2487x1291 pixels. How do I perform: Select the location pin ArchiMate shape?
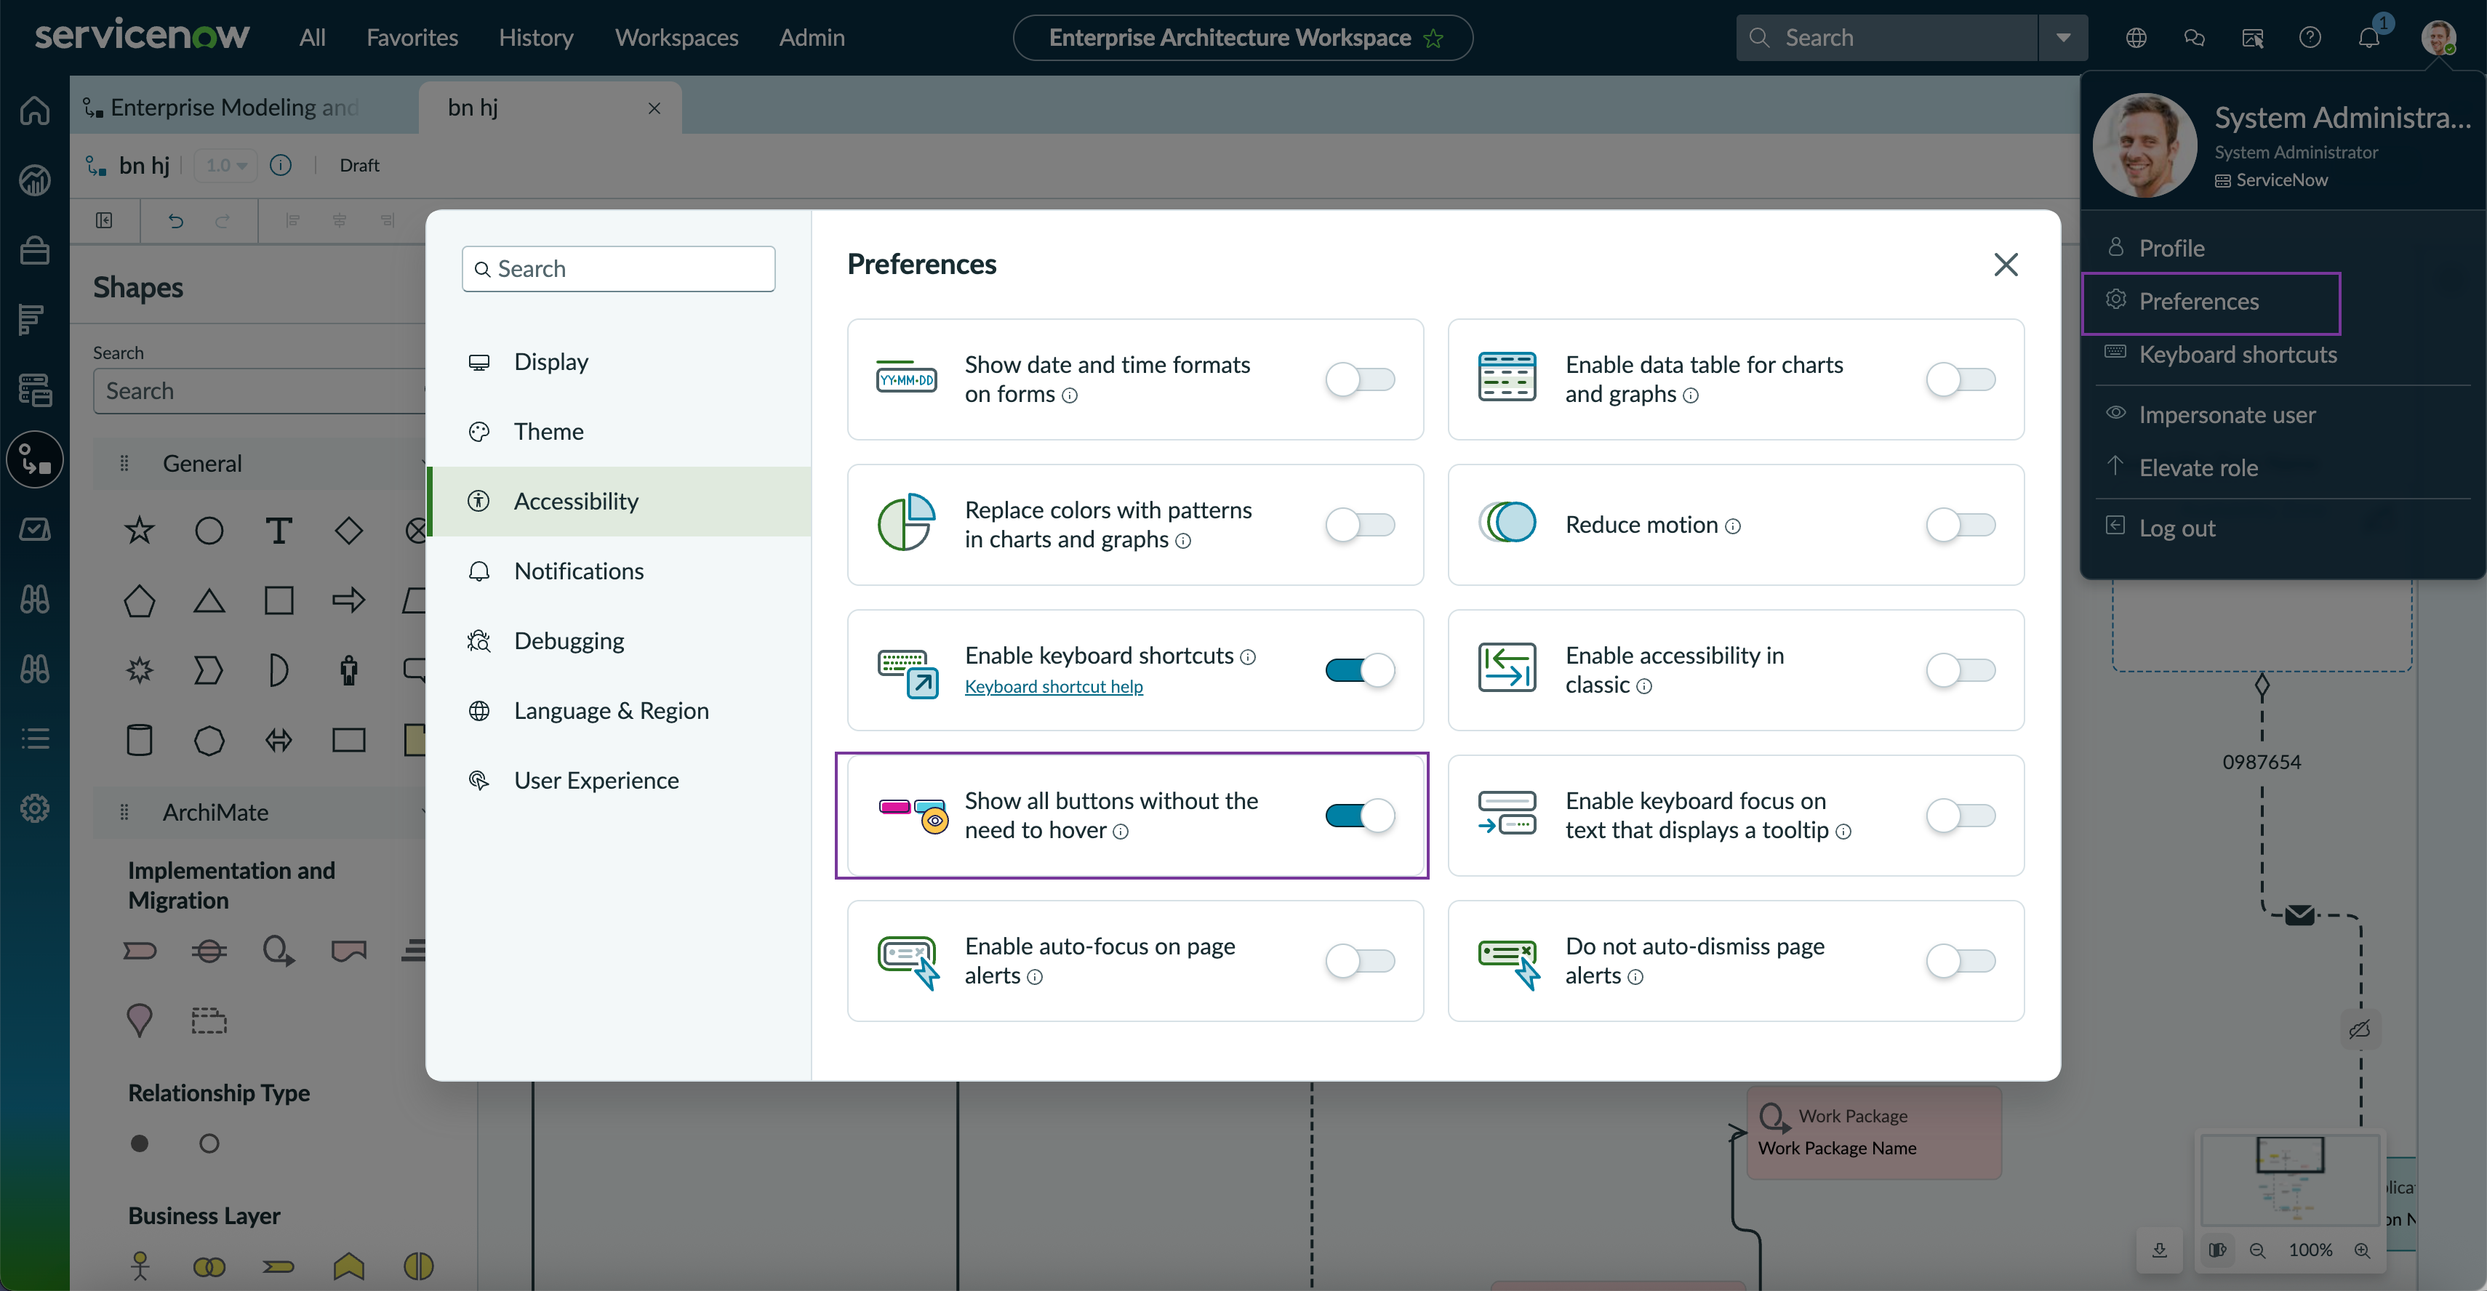139,1020
